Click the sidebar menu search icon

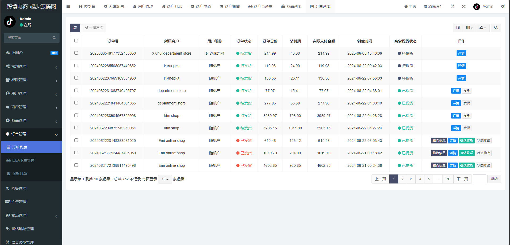click(54, 38)
